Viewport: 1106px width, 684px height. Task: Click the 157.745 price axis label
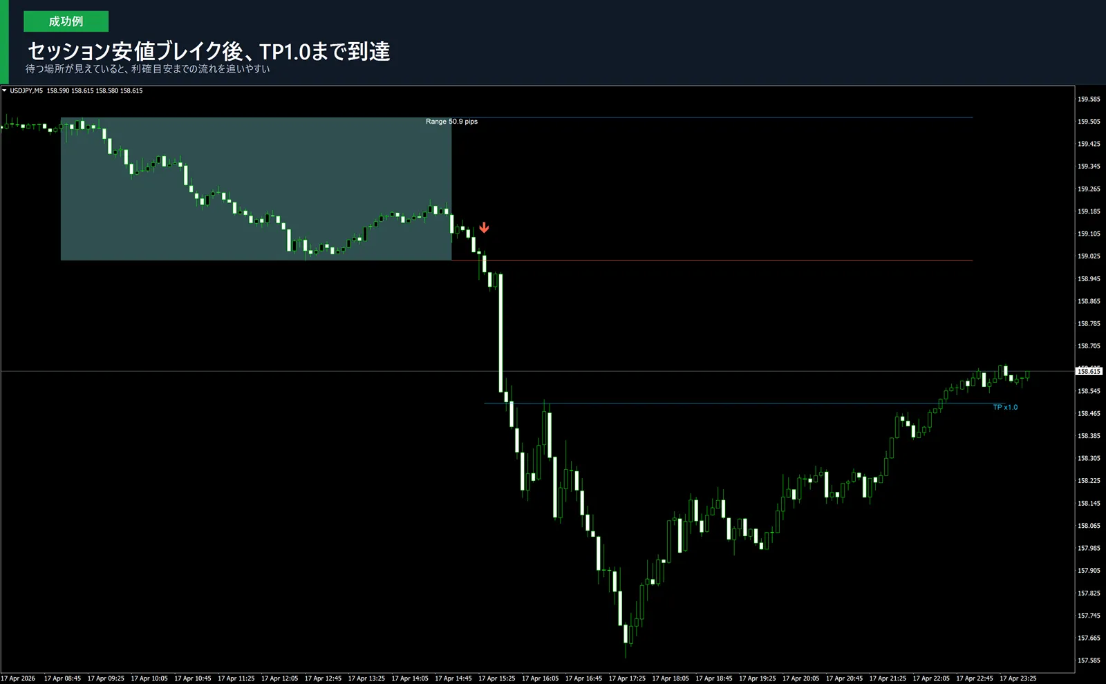[x=1089, y=616]
